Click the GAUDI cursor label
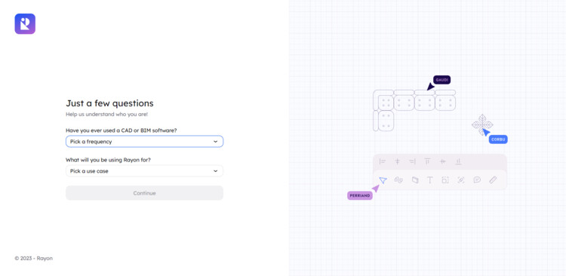Image resolution: width=566 pixels, height=276 pixels. 441,80
